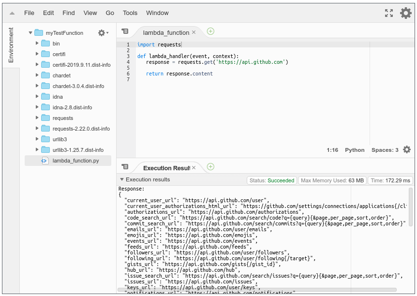Expand the certifi folder arrow
This screenshot has width=417, height=296.
point(37,54)
